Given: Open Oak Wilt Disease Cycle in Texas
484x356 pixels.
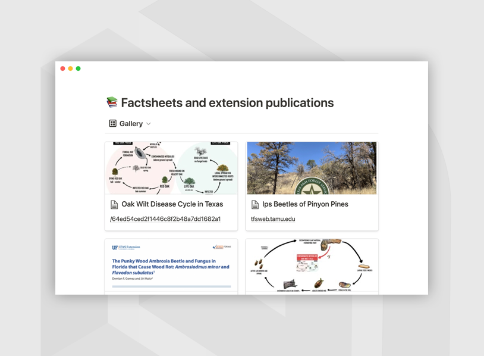Looking at the screenshot, I should (172, 204).
